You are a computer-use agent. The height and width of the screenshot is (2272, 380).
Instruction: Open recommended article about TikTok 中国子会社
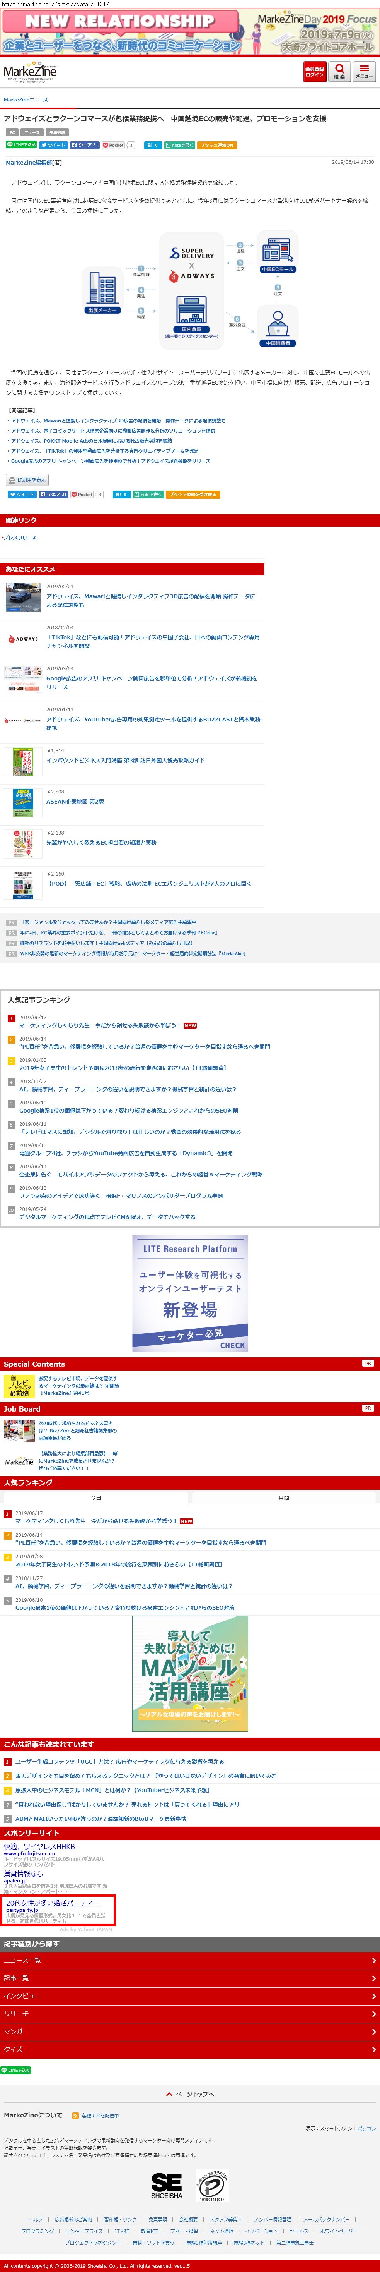coord(153,641)
